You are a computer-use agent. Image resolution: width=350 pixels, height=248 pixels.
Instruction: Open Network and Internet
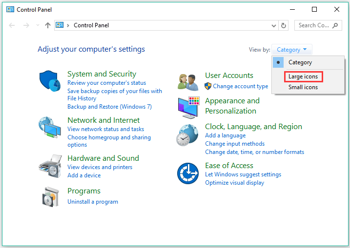click(103, 120)
